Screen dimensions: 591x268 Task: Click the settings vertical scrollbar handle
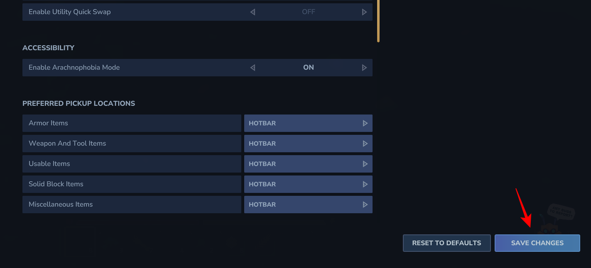(x=378, y=21)
